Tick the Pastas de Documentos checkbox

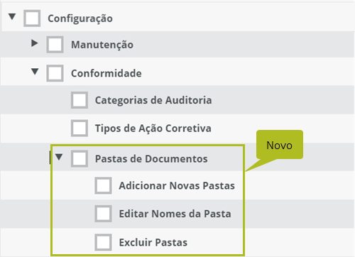pyautogui.click(x=80, y=158)
